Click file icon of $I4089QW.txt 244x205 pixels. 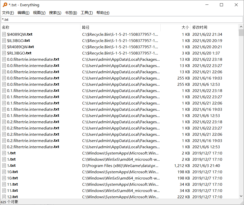pos(4,34)
